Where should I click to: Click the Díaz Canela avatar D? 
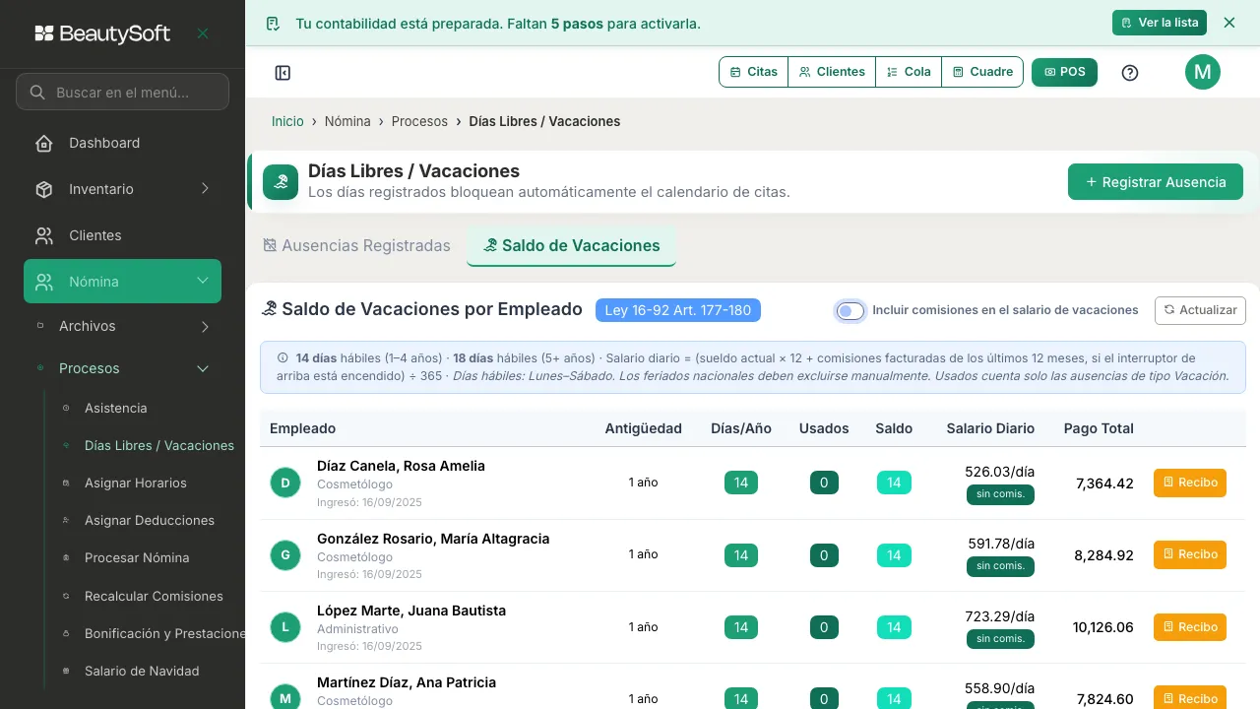[285, 483]
